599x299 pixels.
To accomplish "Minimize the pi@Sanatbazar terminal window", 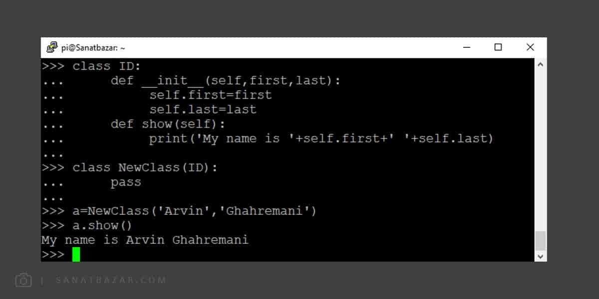I will pyautogui.click(x=467, y=47).
